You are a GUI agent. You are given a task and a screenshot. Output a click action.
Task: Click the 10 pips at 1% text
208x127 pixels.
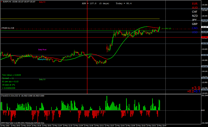(x=9, y=85)
